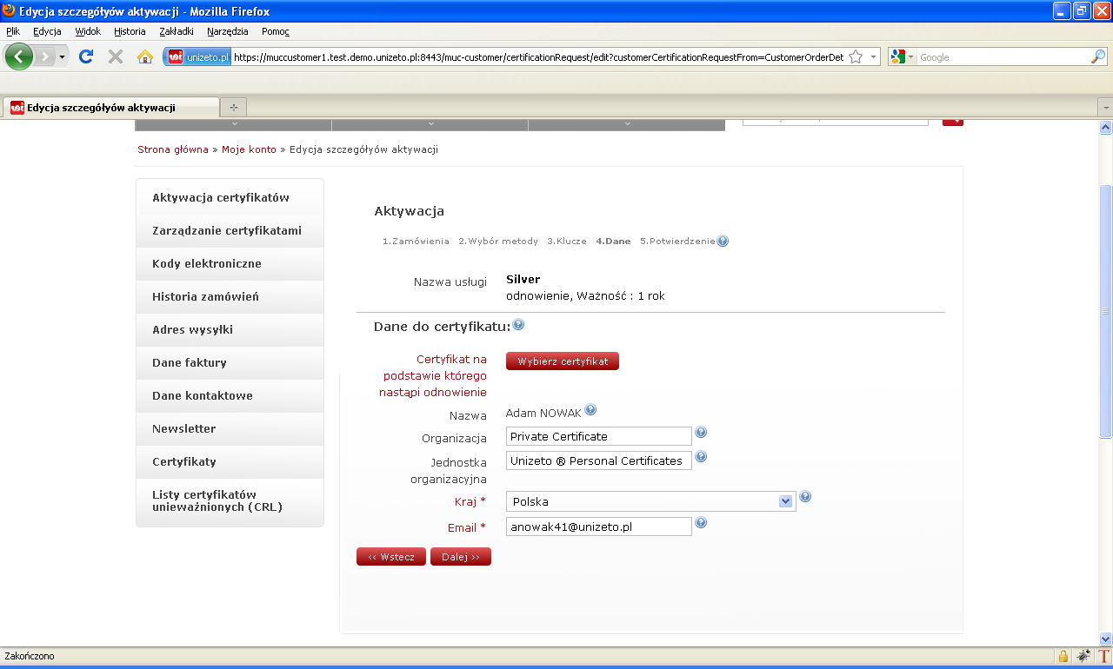Open the Pomoc menu

pos(276,31)
